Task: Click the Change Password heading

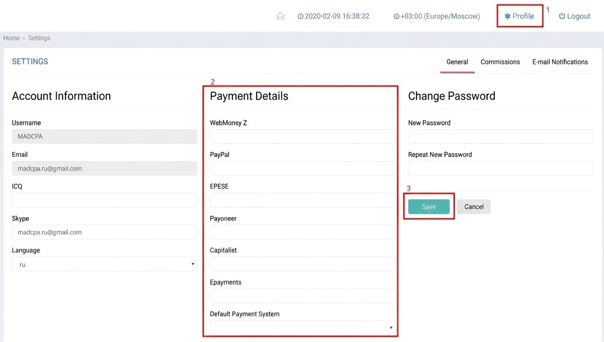Action: [x=451, y=96]
